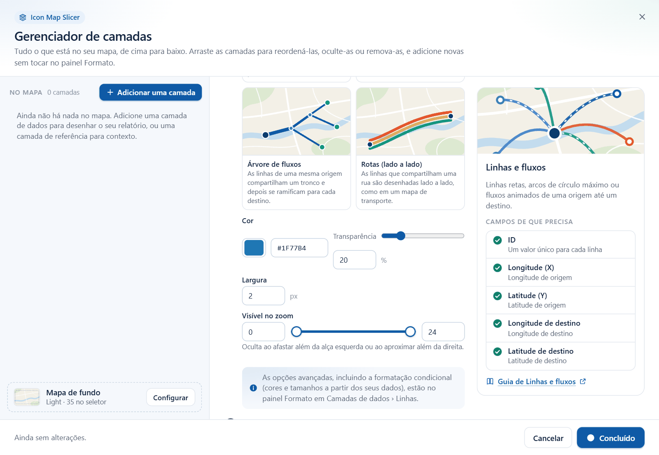Click the external link icon after the guide
The image size is (659, 455).
click(x=583, y=381)
